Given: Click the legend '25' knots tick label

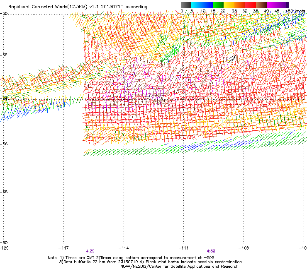Looking at the screenshot, I should coord(234,11).
